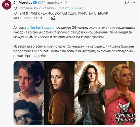Screen dimensions: 140x127
Task: Open the #KristenStewart hashtag
Action: click(41, 27)
